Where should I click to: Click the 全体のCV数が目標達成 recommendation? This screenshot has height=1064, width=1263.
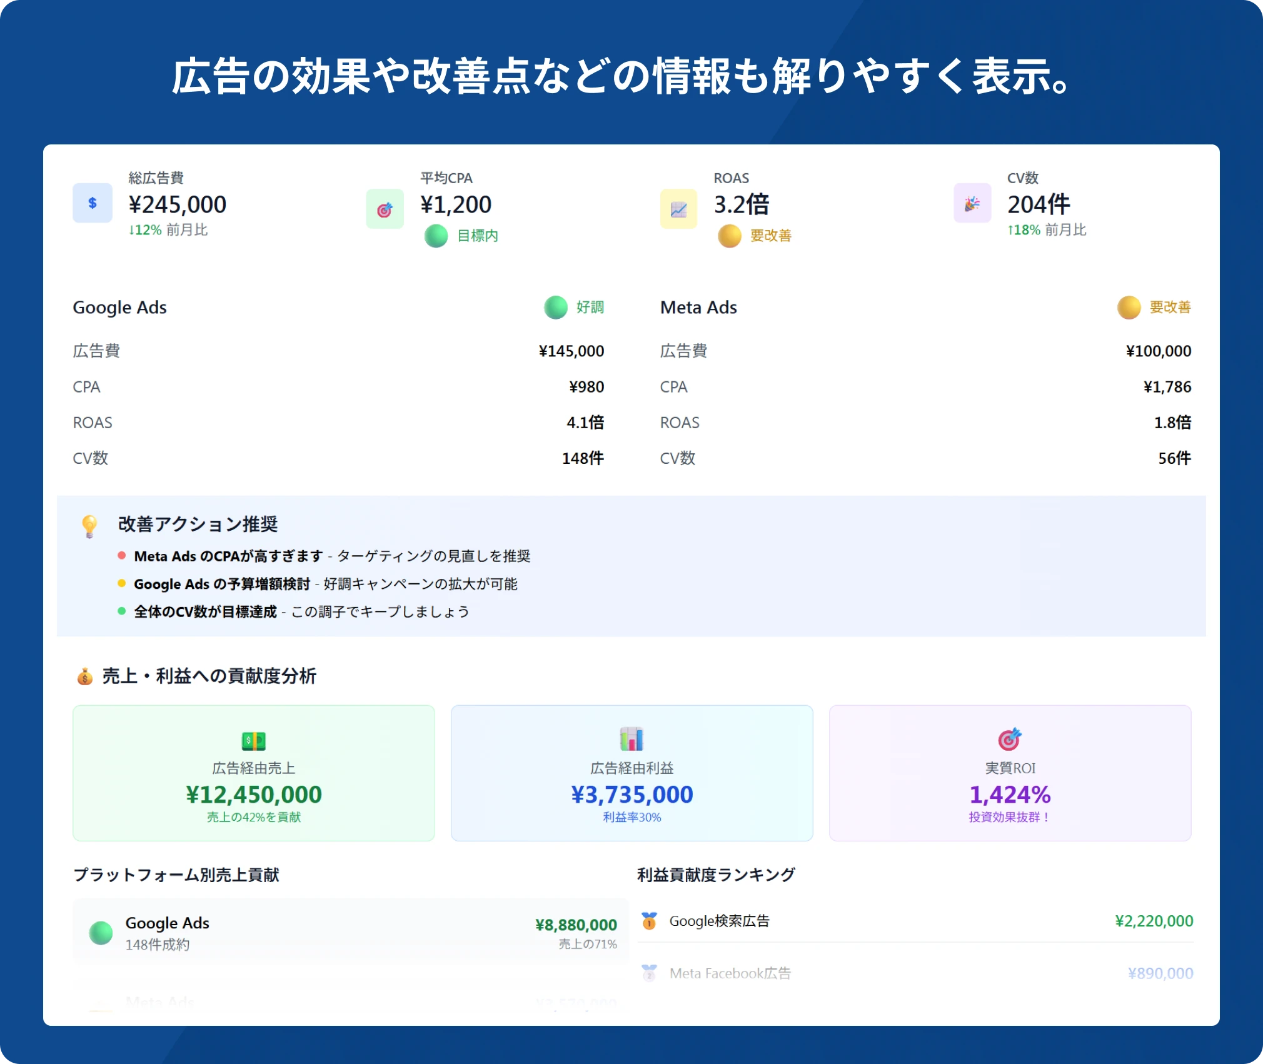click(x=205, y=611)
